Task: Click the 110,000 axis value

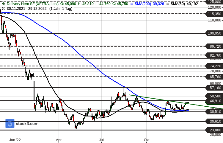Action: (x=214, y=20)
